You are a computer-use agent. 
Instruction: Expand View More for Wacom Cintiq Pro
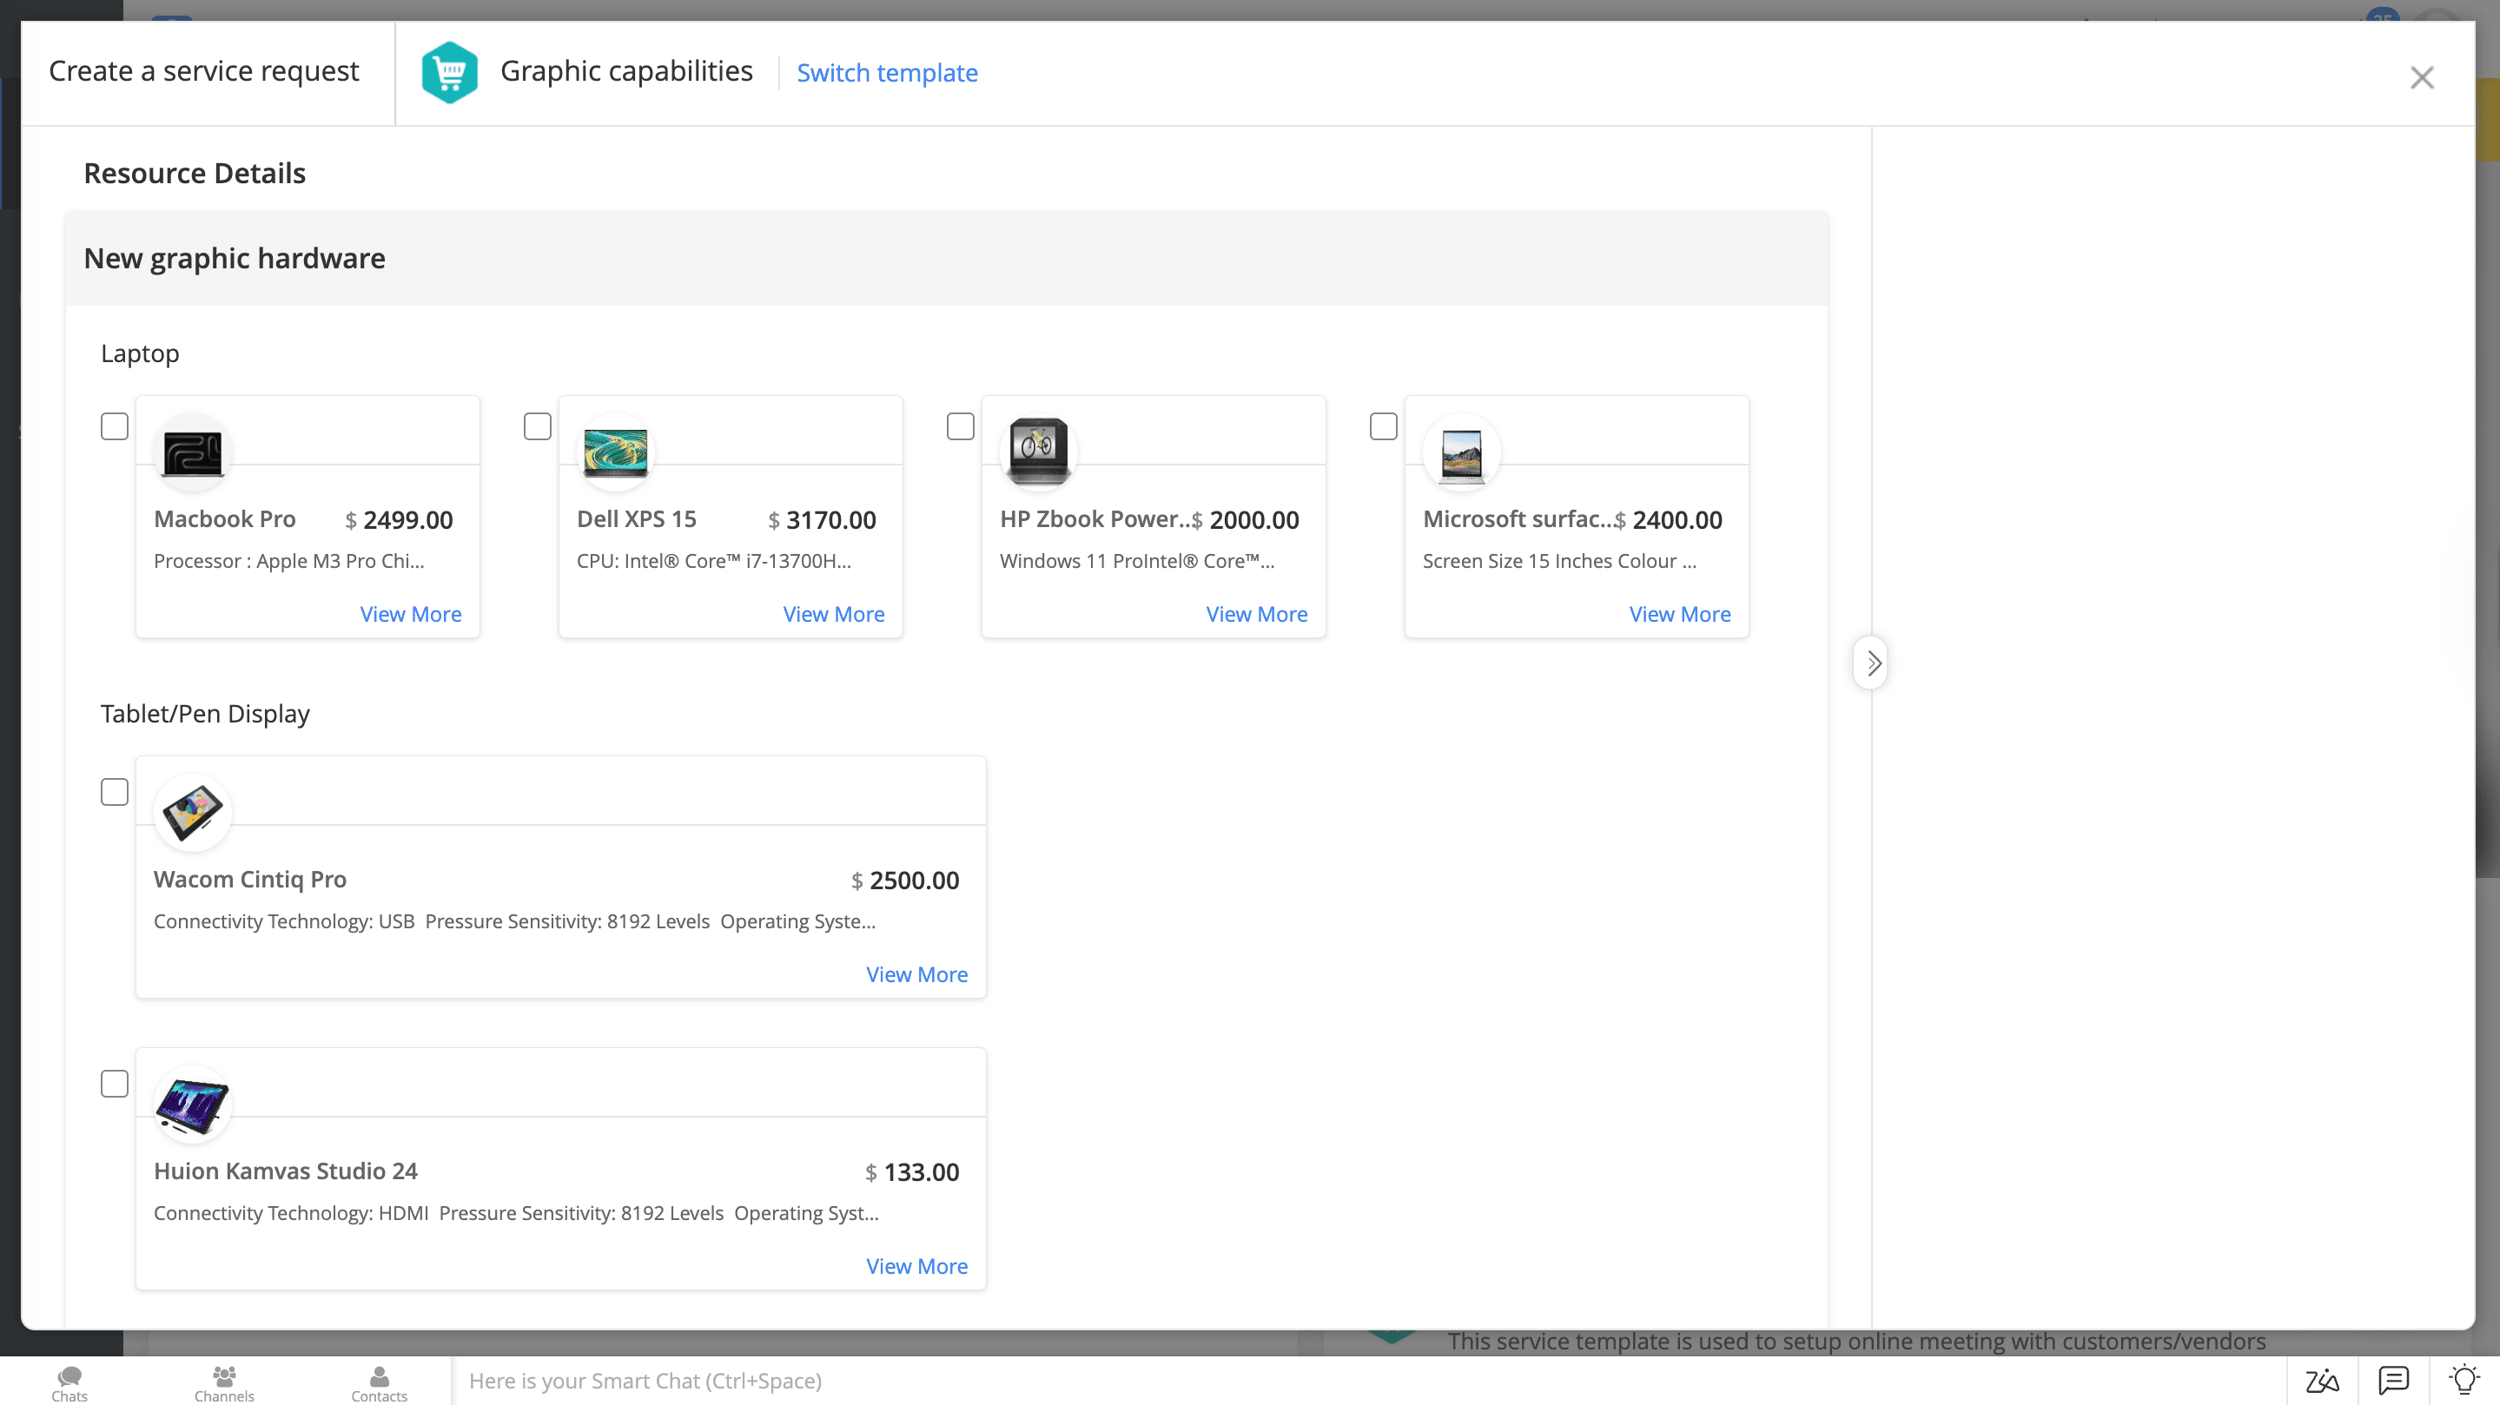click(x=916, y=974)
